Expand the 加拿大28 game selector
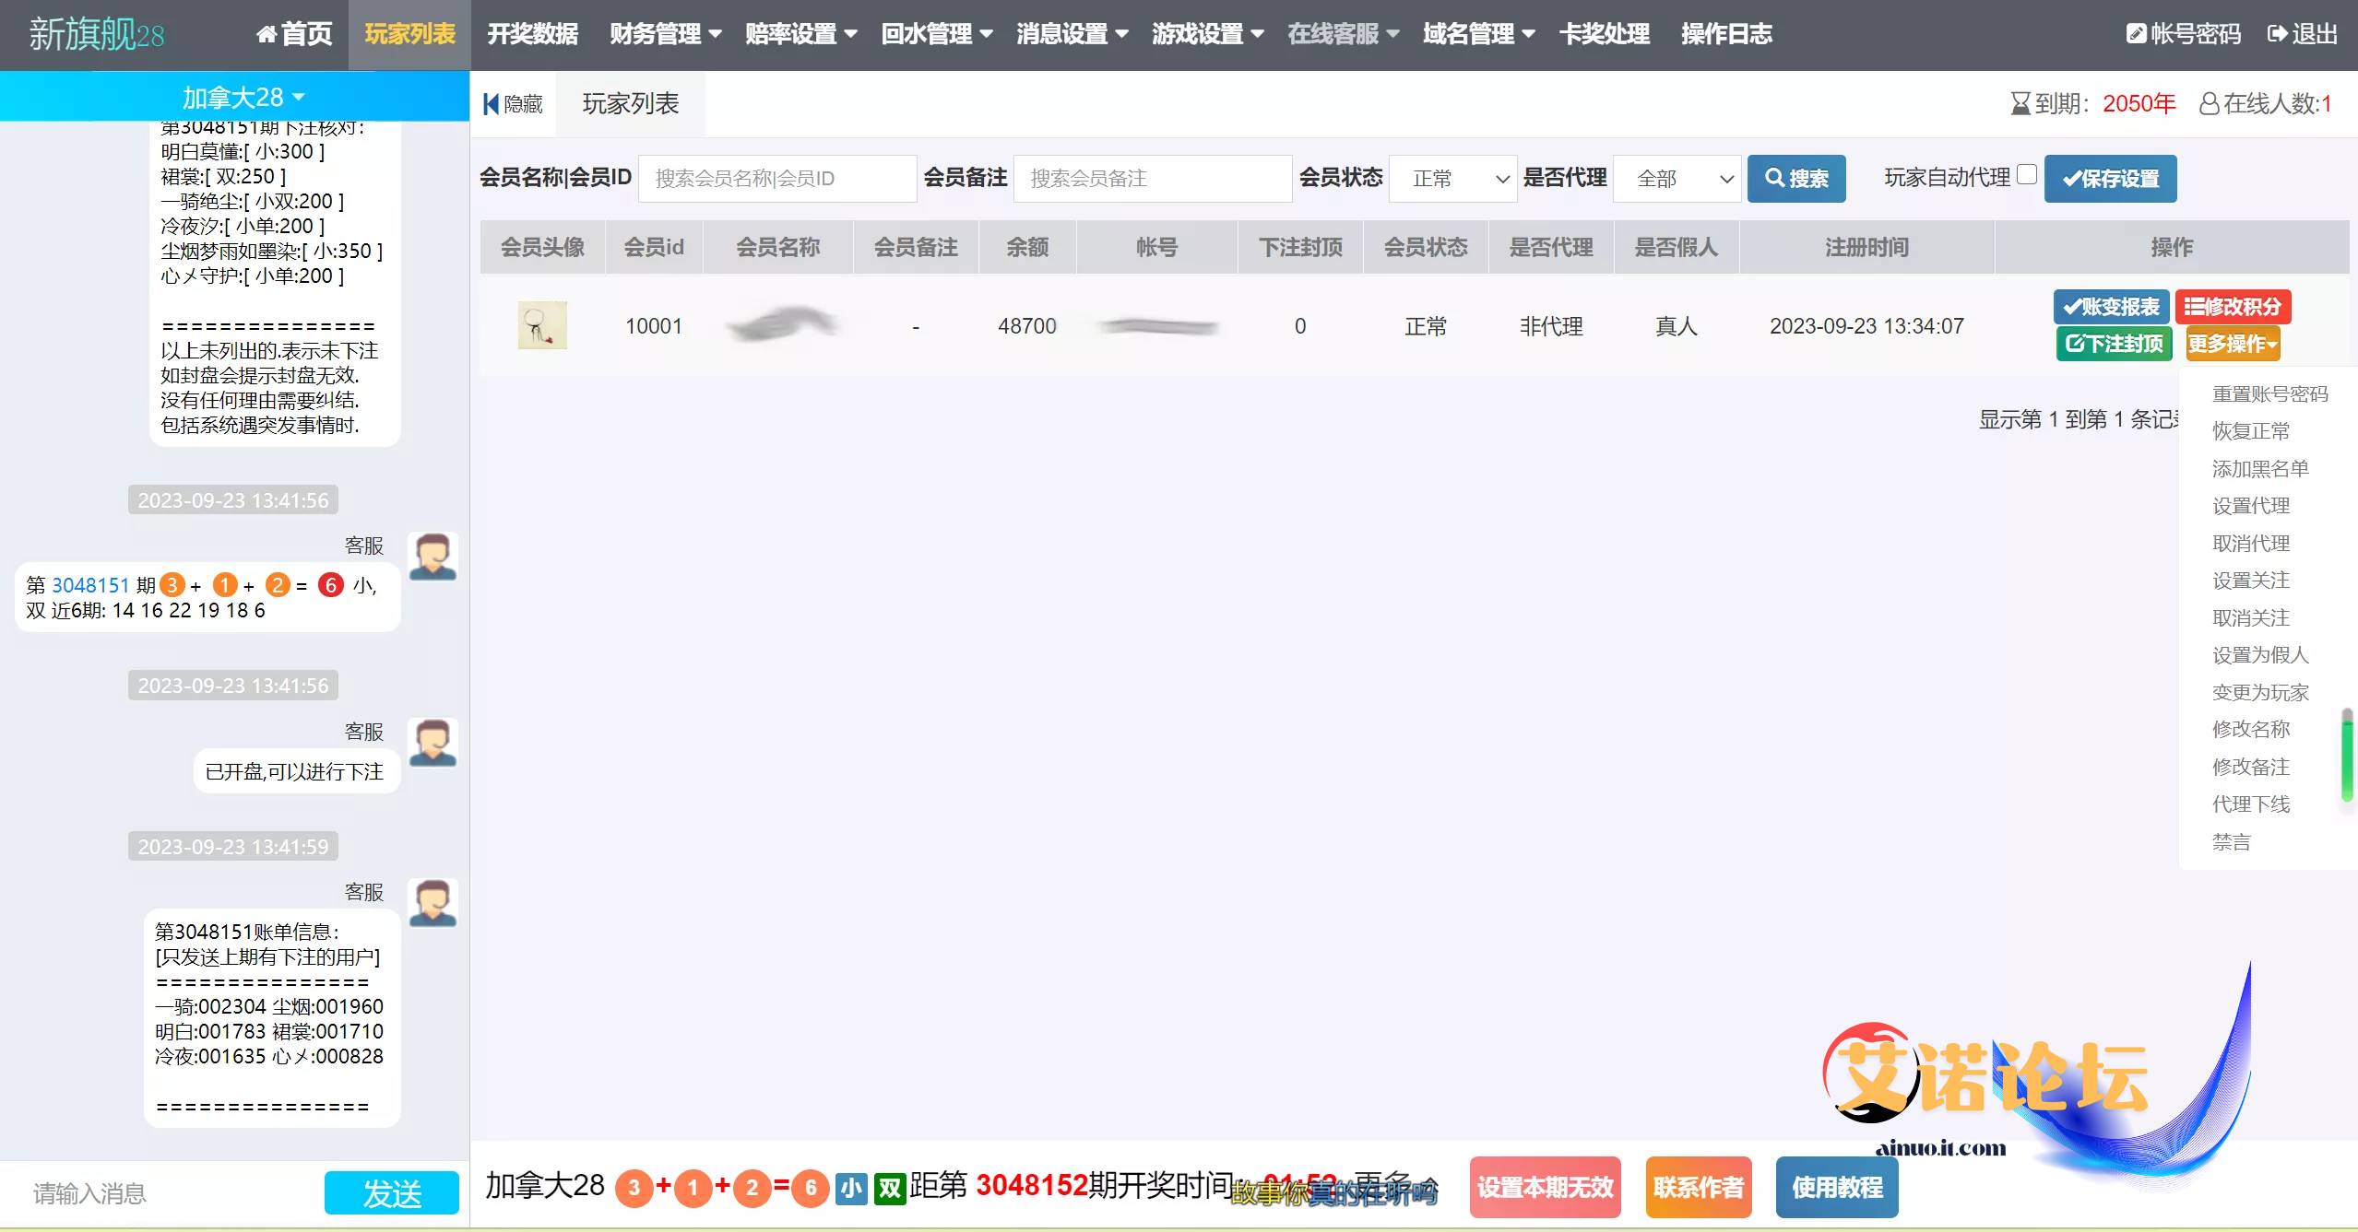This screenshot has height=1232, width=2358. pyautogui.click(x=243, y=97)
